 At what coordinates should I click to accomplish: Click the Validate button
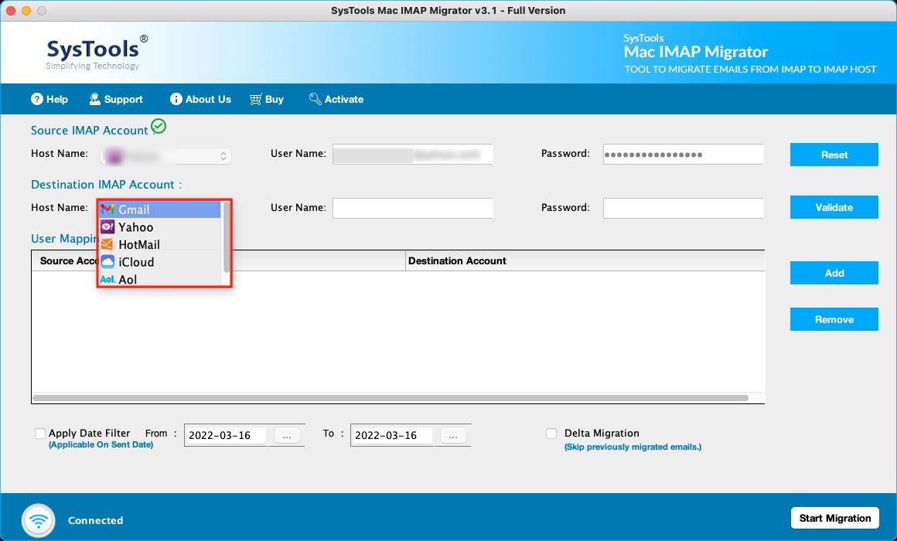834,207
